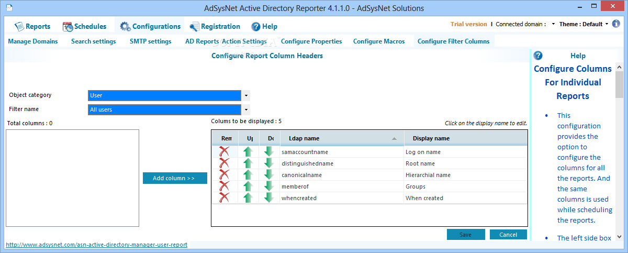Move canonicalname row up with green arrow
628x253 pixels.
248,175
